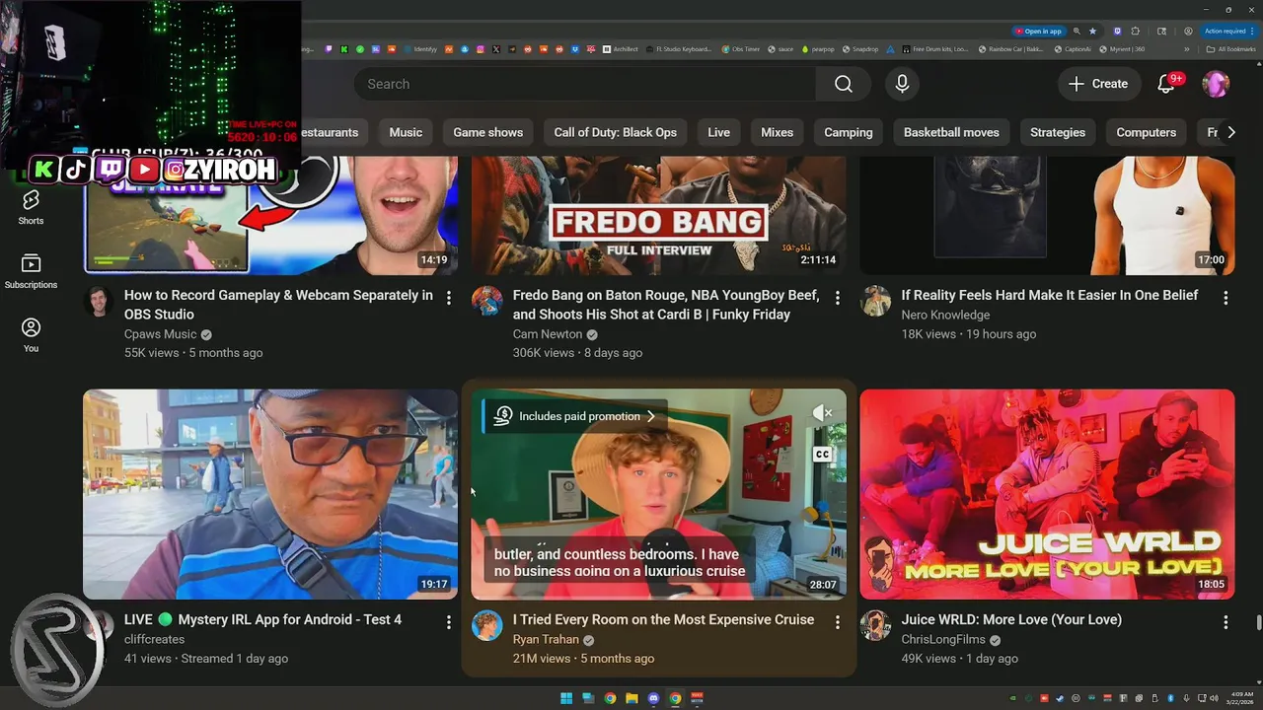This screenshot has width=1263, height=710.
Task: Click the Juice WRLD thumbnail
Action: (1047, 494)
